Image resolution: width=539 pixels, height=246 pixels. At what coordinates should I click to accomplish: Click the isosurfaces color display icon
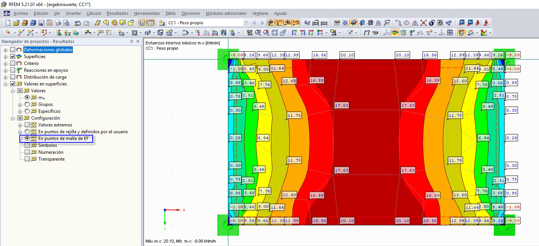tap(395, 33)
